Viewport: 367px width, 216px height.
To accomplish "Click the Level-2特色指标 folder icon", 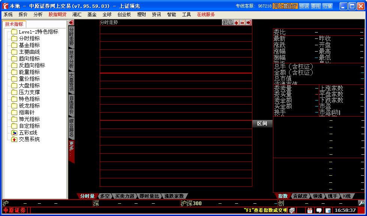I will click(x=14, y=32).
